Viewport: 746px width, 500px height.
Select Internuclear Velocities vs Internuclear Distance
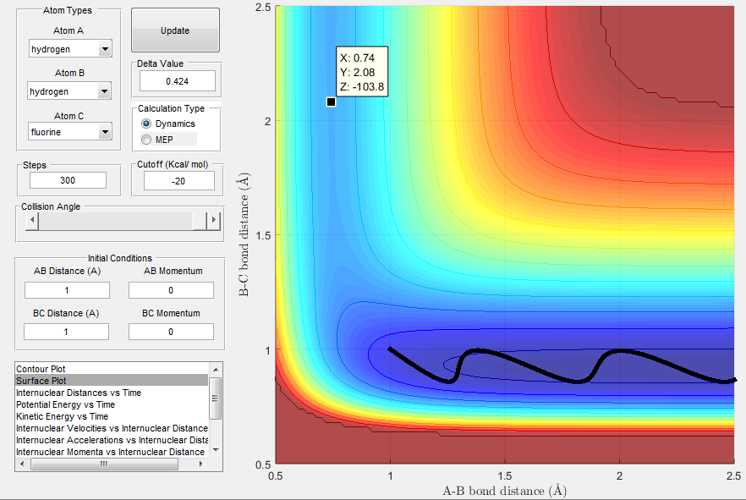tap(112, 428)
